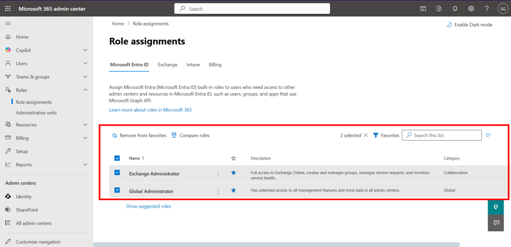511x247 pixels.
Task: Click the favorites star column header
Action: click(233, 158)
